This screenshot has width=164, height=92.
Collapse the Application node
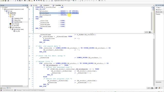click(x=7, y=13)
